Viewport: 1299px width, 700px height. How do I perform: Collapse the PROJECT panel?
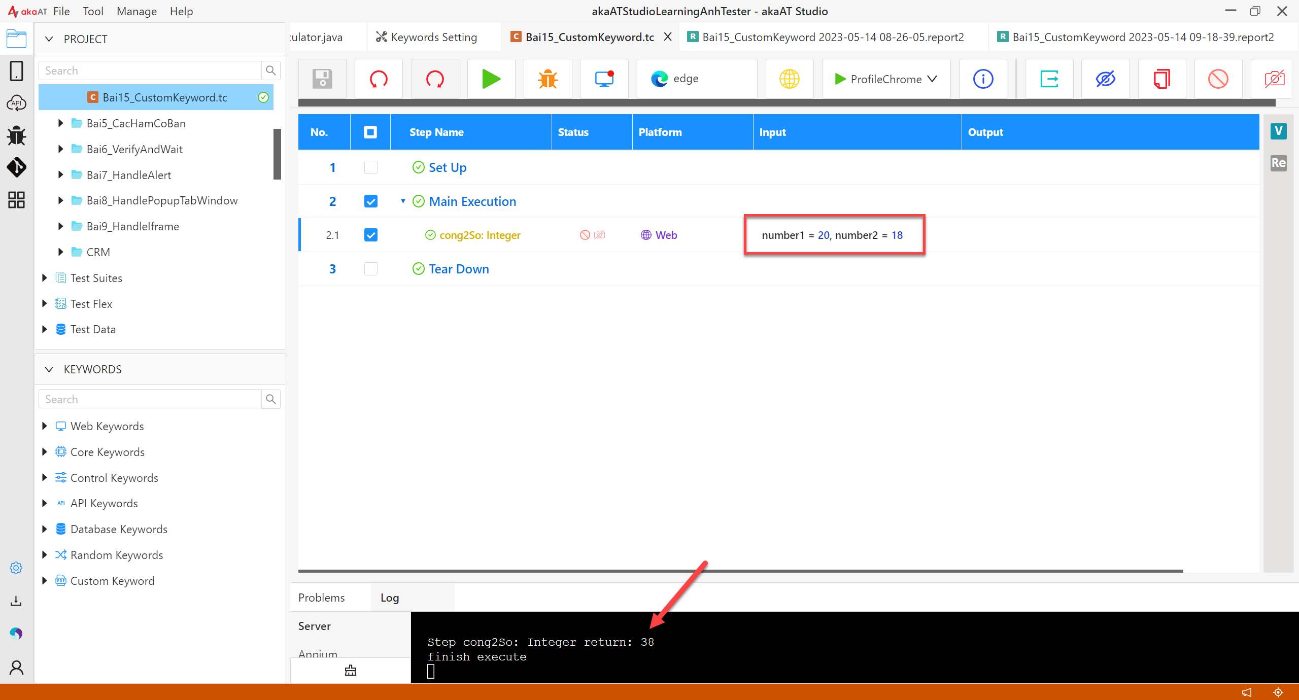49,39
